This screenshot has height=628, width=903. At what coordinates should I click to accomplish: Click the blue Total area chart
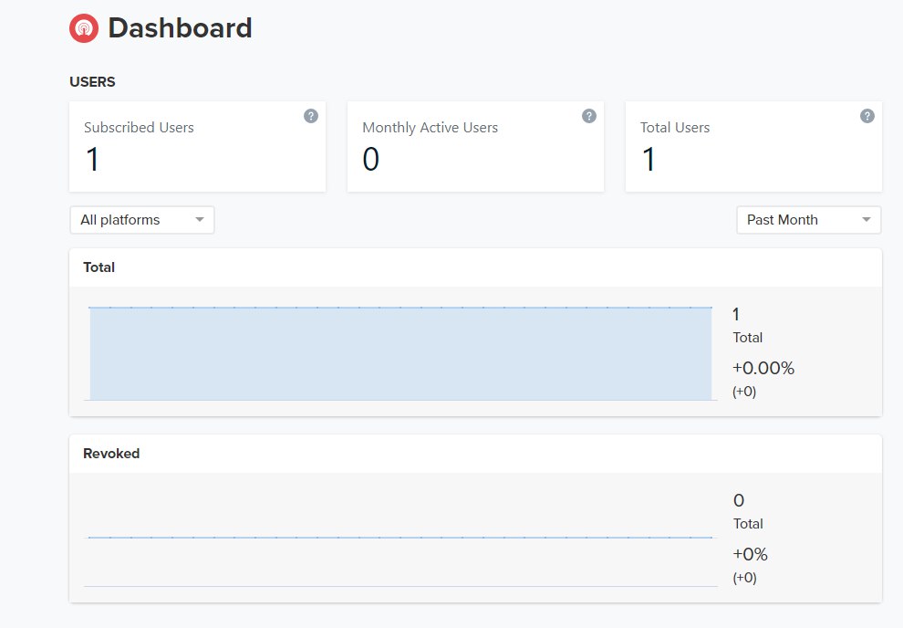tap(400, 354)
